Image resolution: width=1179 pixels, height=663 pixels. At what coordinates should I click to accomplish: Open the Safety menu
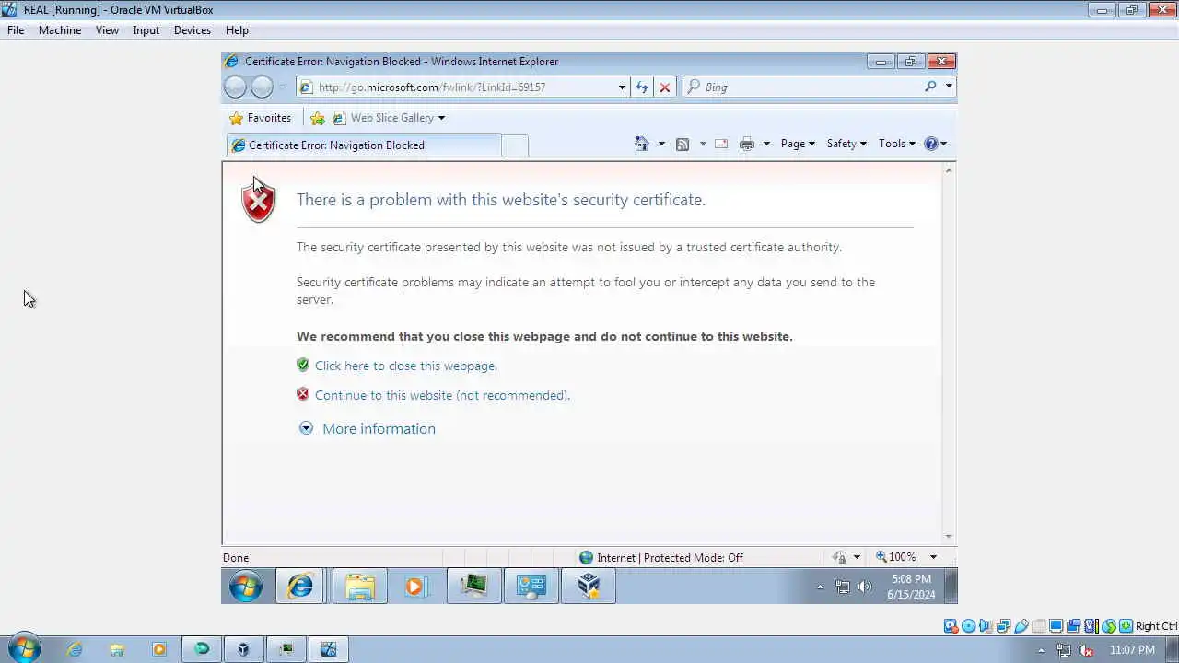click(846, 144)
